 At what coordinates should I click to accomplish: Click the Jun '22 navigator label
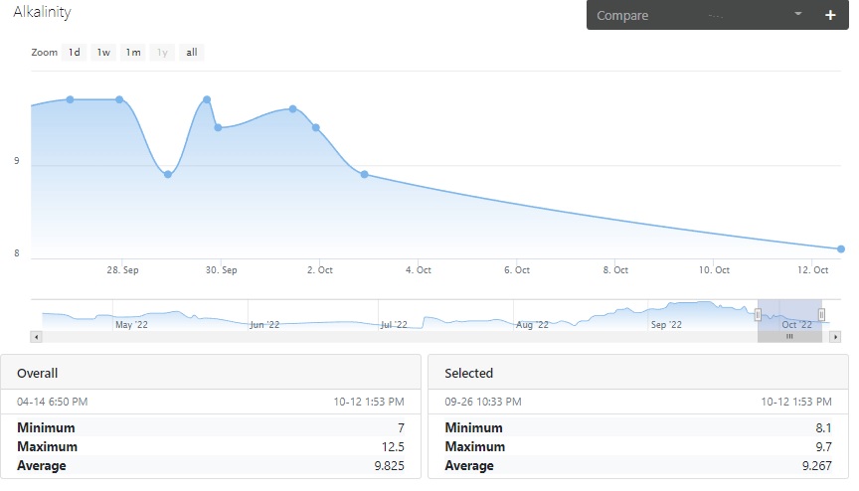click(x=264, y=325)
